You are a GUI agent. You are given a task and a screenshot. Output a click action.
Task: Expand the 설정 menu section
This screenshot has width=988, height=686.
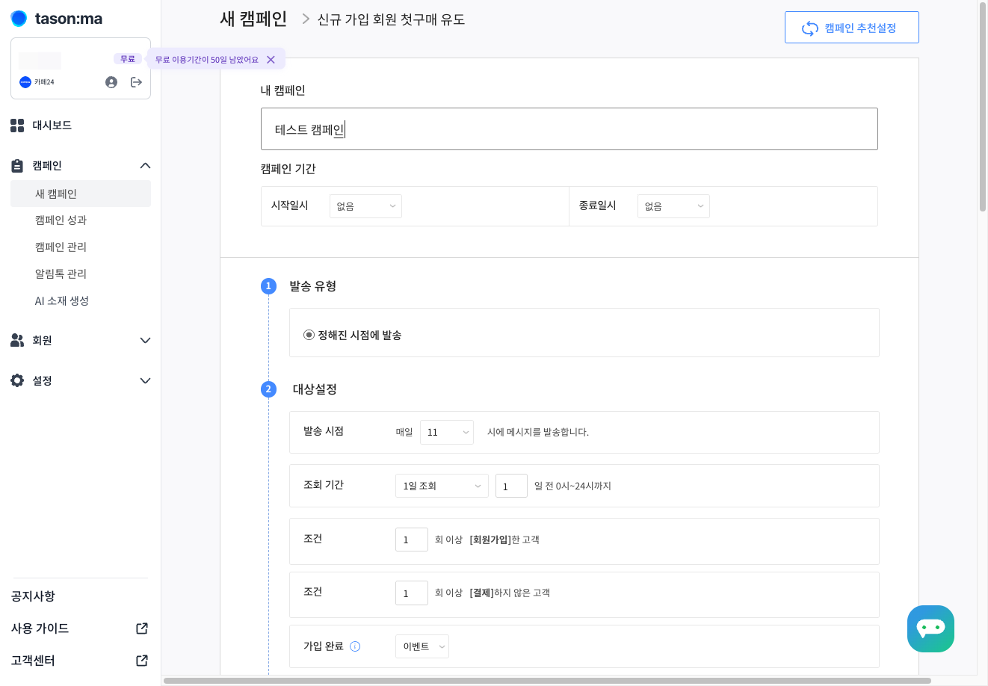(145, 381)
